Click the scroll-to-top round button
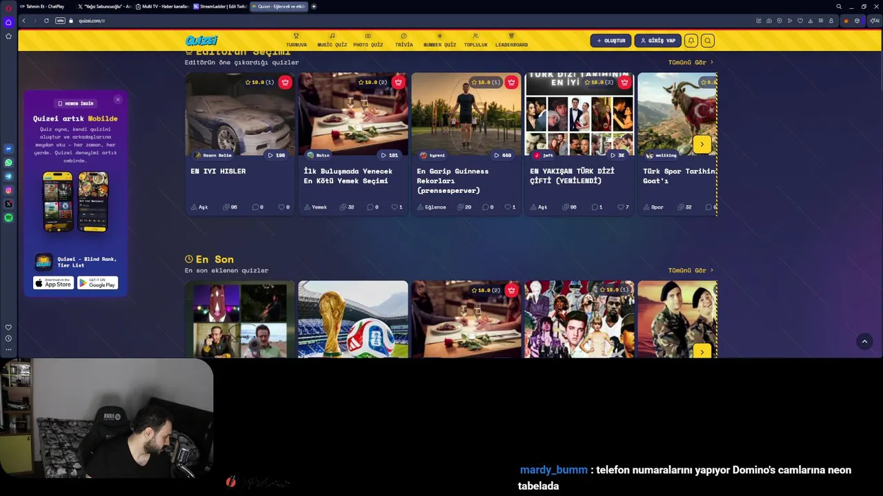The width and height of the screenshot is (883, 496). point(864,341)
